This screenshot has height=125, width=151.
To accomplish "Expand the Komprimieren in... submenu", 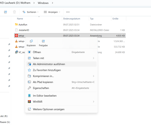I will pos(61,76).
